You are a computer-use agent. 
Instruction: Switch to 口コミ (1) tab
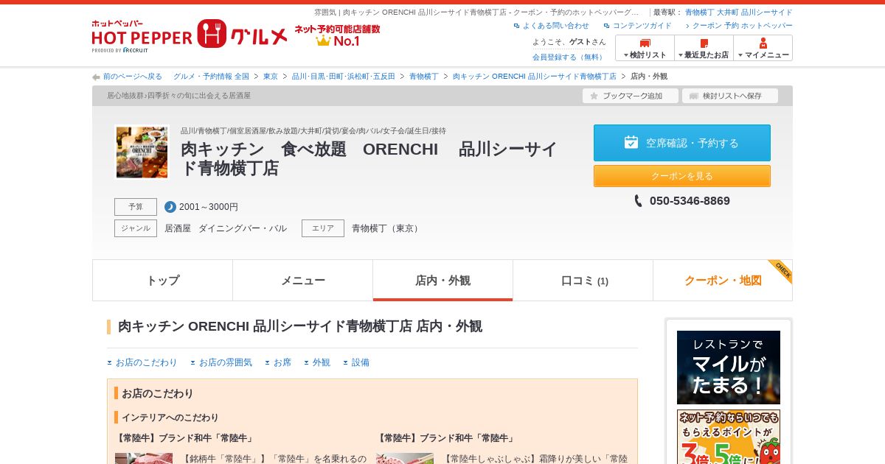tap(583, 281)
